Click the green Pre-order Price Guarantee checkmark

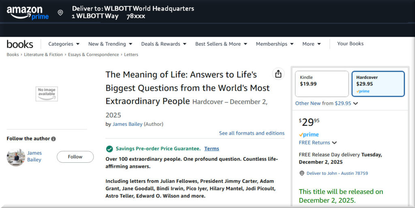click(x=109, y=149)
